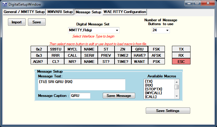Image resolution: width=217 pixels, height=127 pixels.
Task: Click the Available Macros scrollbar down arrow
Action: coord(177,96)
